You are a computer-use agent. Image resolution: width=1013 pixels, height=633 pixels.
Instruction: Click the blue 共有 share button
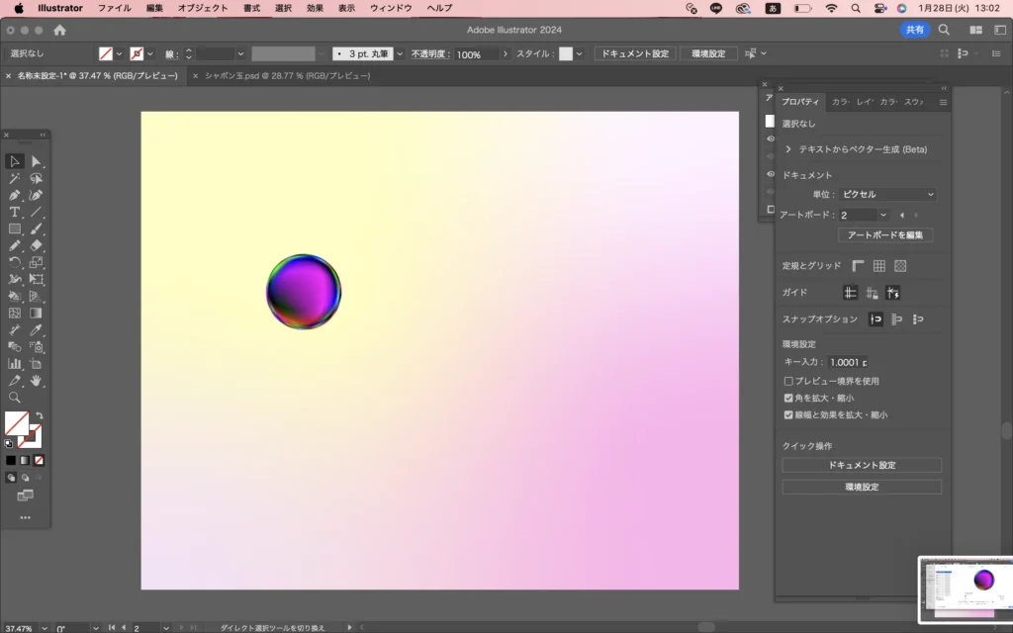click(915, 31)
